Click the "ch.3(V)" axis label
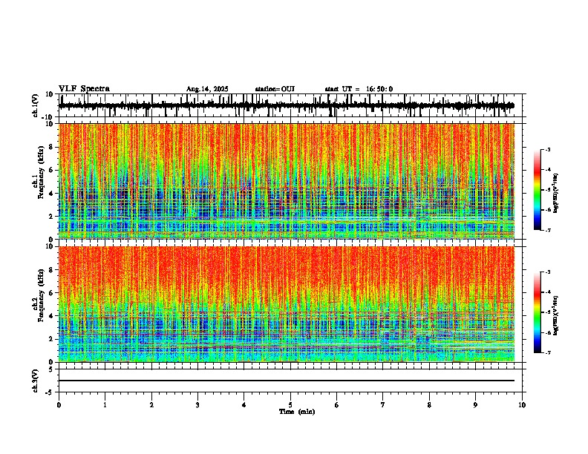 click(x=35, y=381)
